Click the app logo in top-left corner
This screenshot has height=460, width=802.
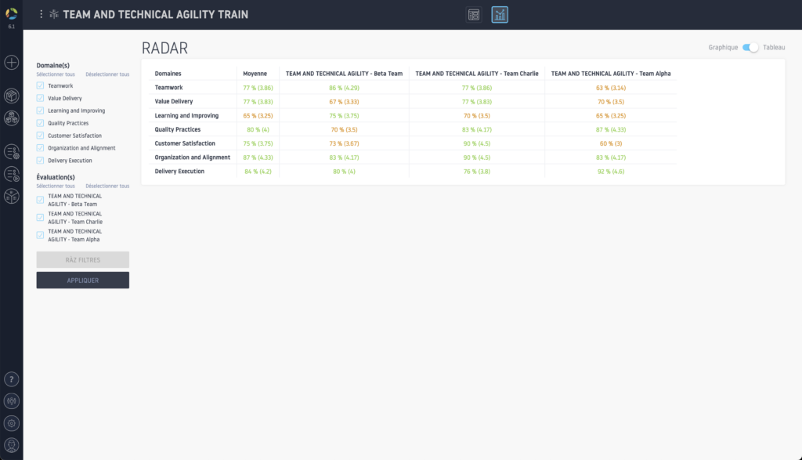pos(12,13)
